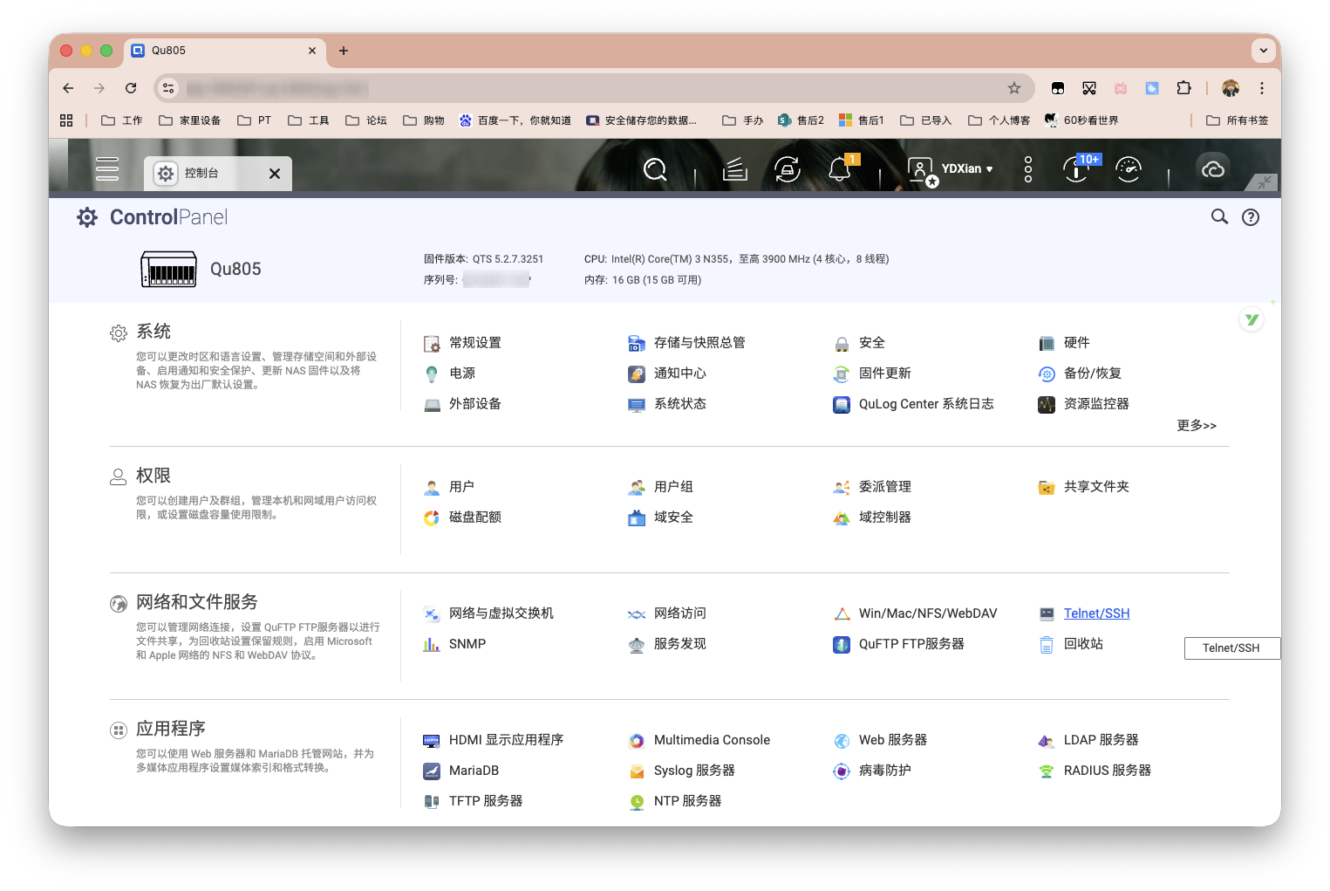Open the Control Panel help question mark
This screenshot has height=891, width=1330.
(1251, 216)
